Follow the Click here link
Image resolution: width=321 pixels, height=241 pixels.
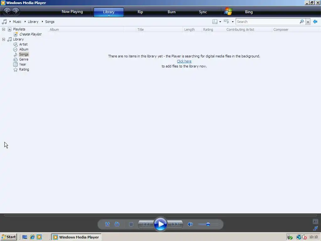pos(184,61)
